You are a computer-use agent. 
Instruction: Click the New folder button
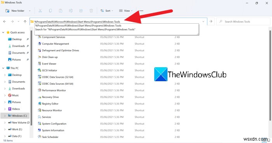[15, 11]
